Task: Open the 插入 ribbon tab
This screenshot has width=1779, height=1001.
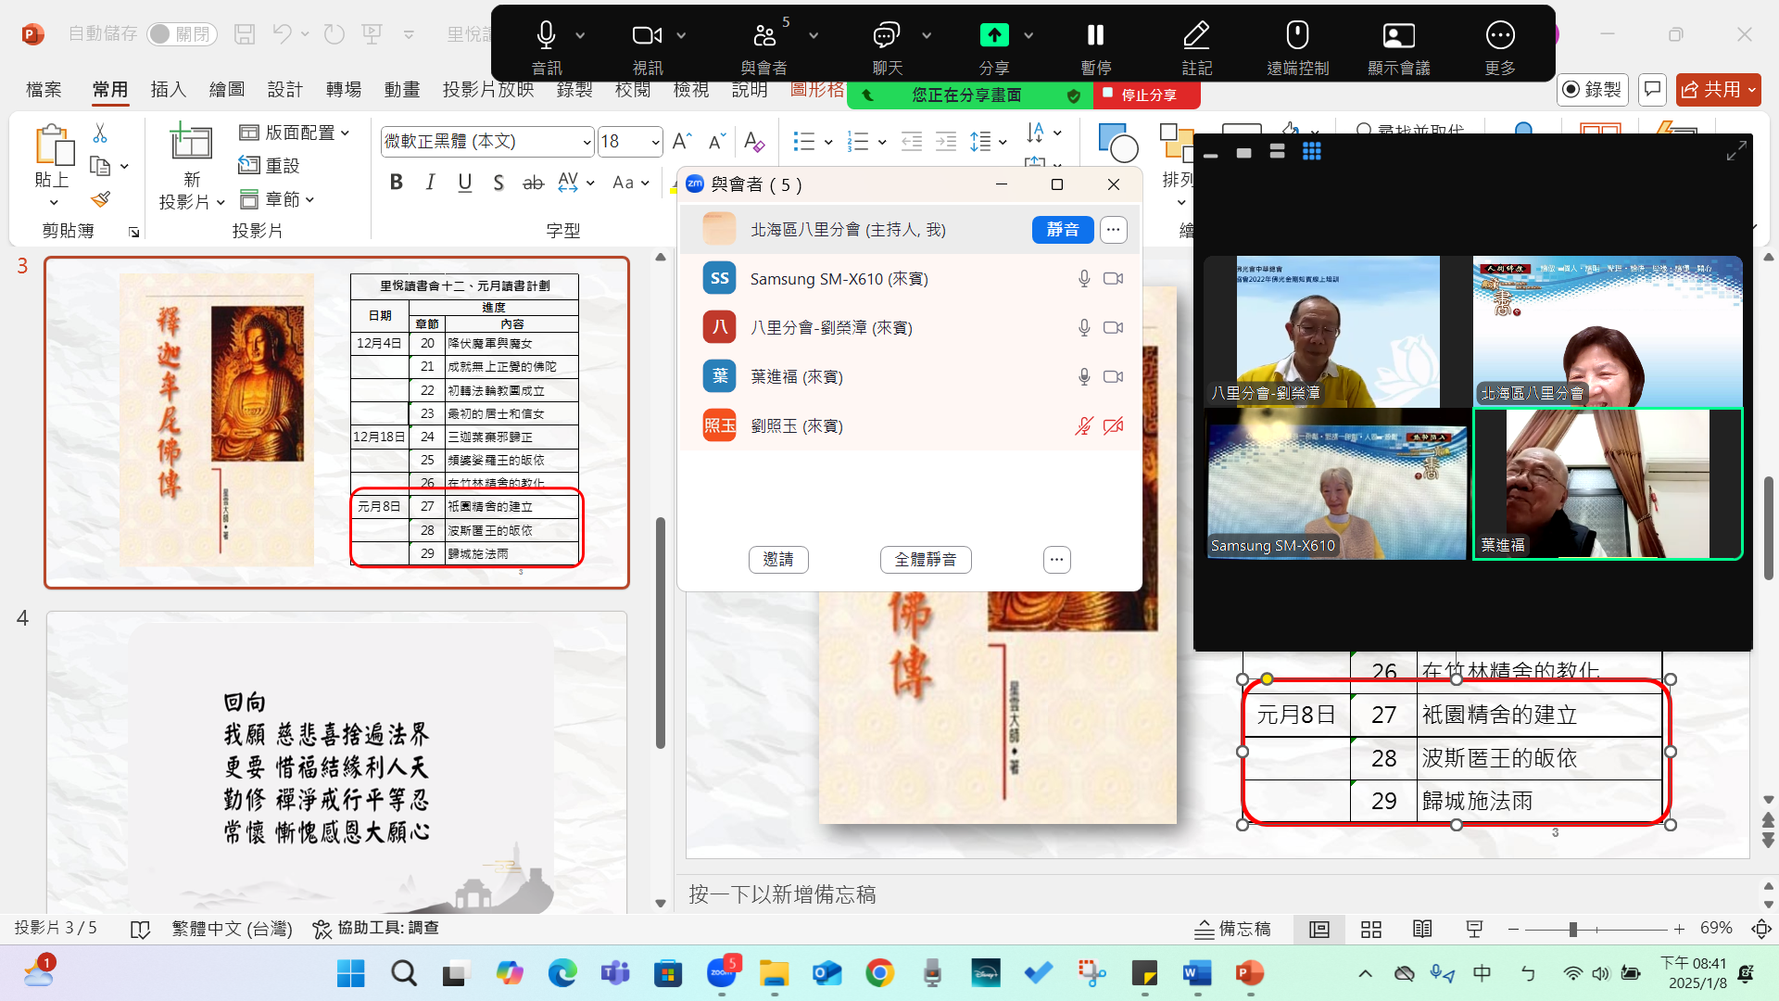Action: [169, 90]
